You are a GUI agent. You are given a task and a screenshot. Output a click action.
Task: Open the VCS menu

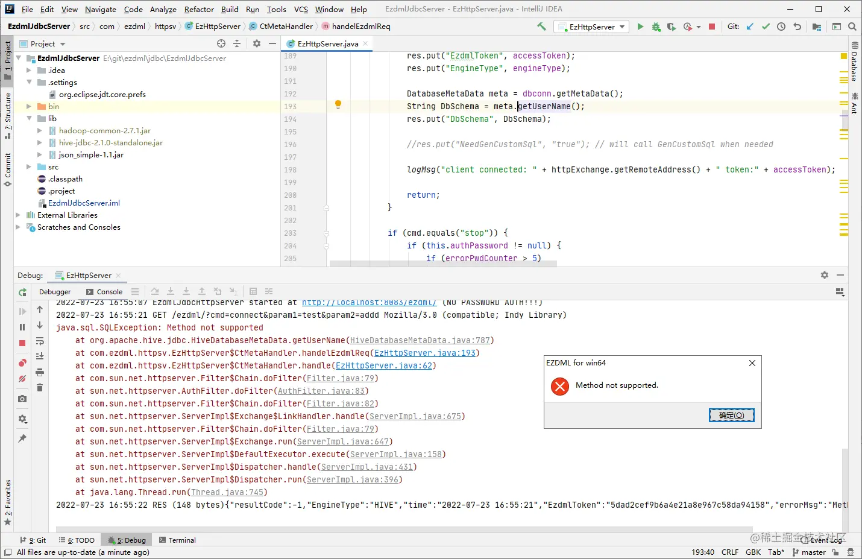[x=301, y=9]
